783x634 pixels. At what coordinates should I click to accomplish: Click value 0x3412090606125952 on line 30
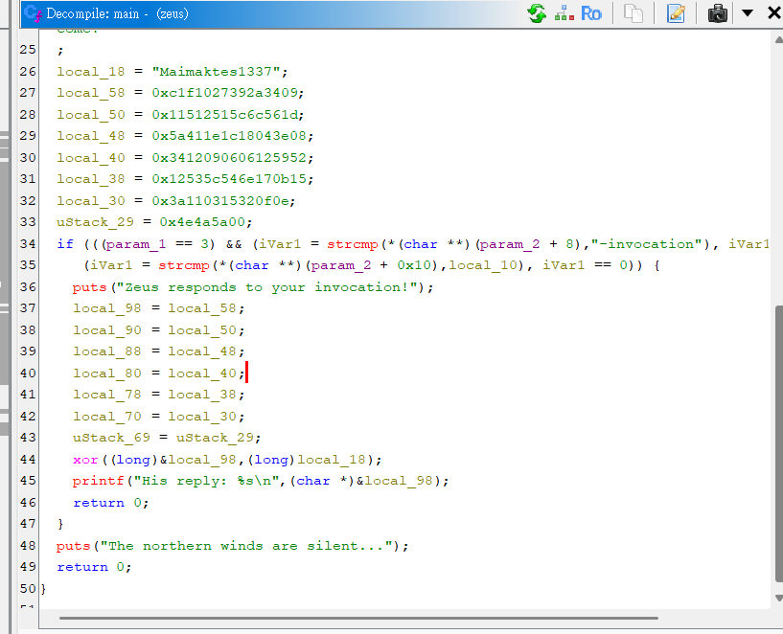[229, 158]
